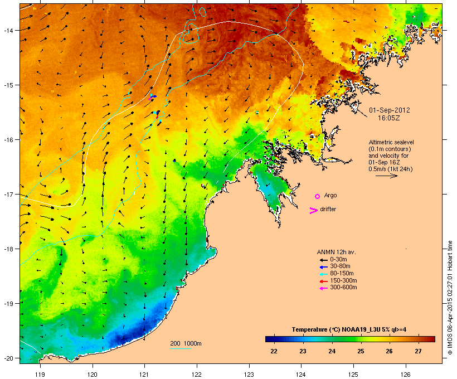Click the 30-80m depth label
The height and width of the screenshot is (379, 457).
coord(340,266)
